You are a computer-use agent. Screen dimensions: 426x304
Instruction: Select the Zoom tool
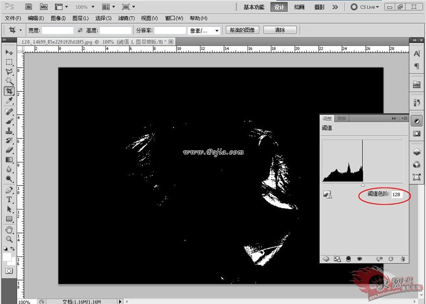pyautogui.click(x=9, y=239)
